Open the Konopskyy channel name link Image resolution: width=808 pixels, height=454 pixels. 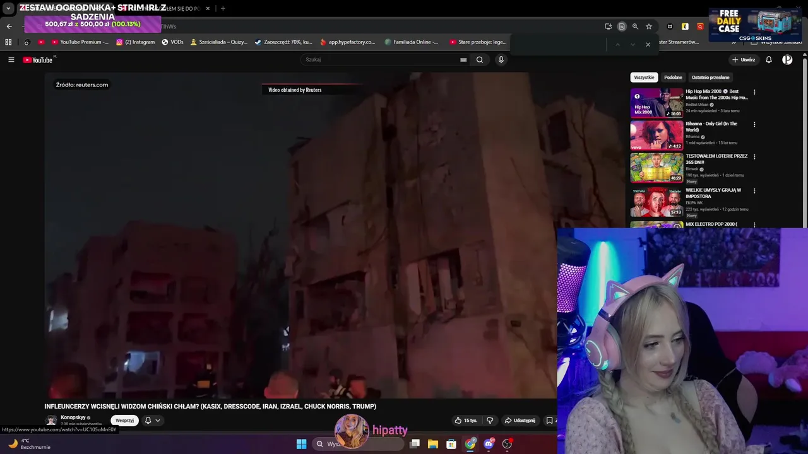(73, 417)
